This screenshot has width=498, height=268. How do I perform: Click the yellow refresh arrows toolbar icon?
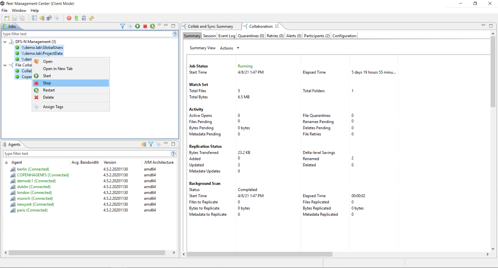click(x=91, y=18)
